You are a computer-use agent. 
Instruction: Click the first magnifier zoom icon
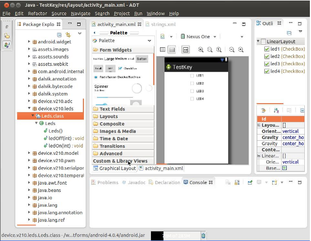[201, 50]
